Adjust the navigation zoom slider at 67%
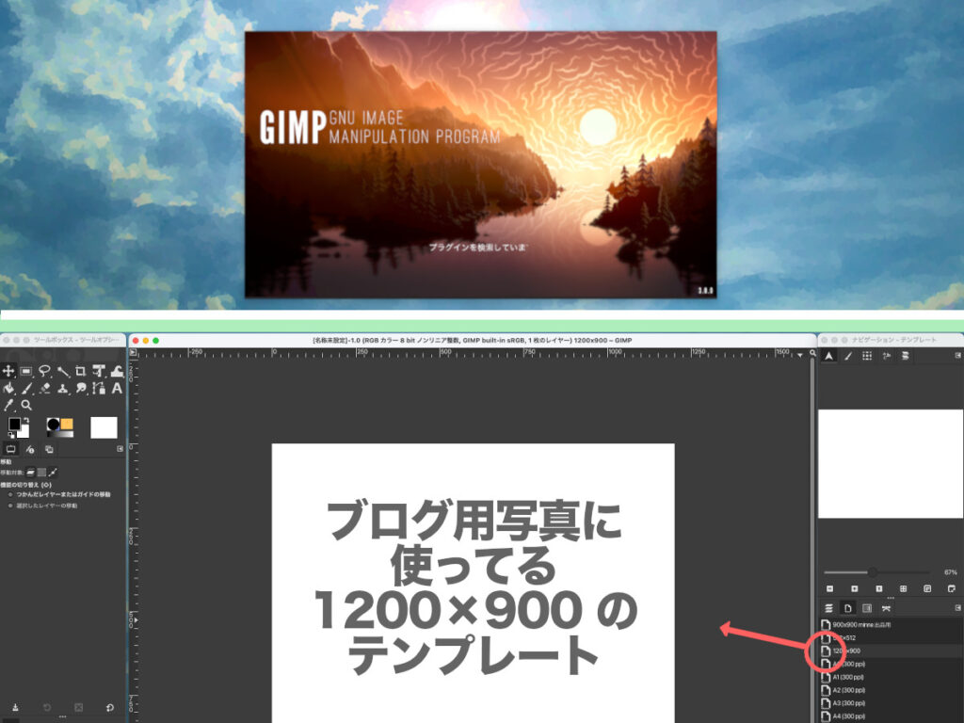964x723 pixels. coord(876,572)
